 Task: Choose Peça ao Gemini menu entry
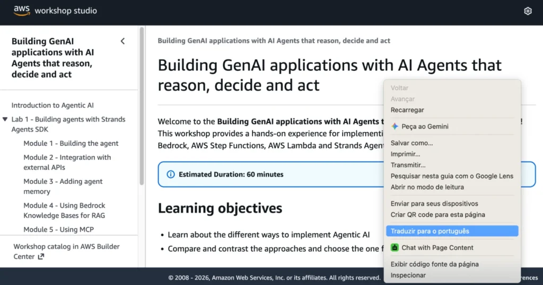452,126
